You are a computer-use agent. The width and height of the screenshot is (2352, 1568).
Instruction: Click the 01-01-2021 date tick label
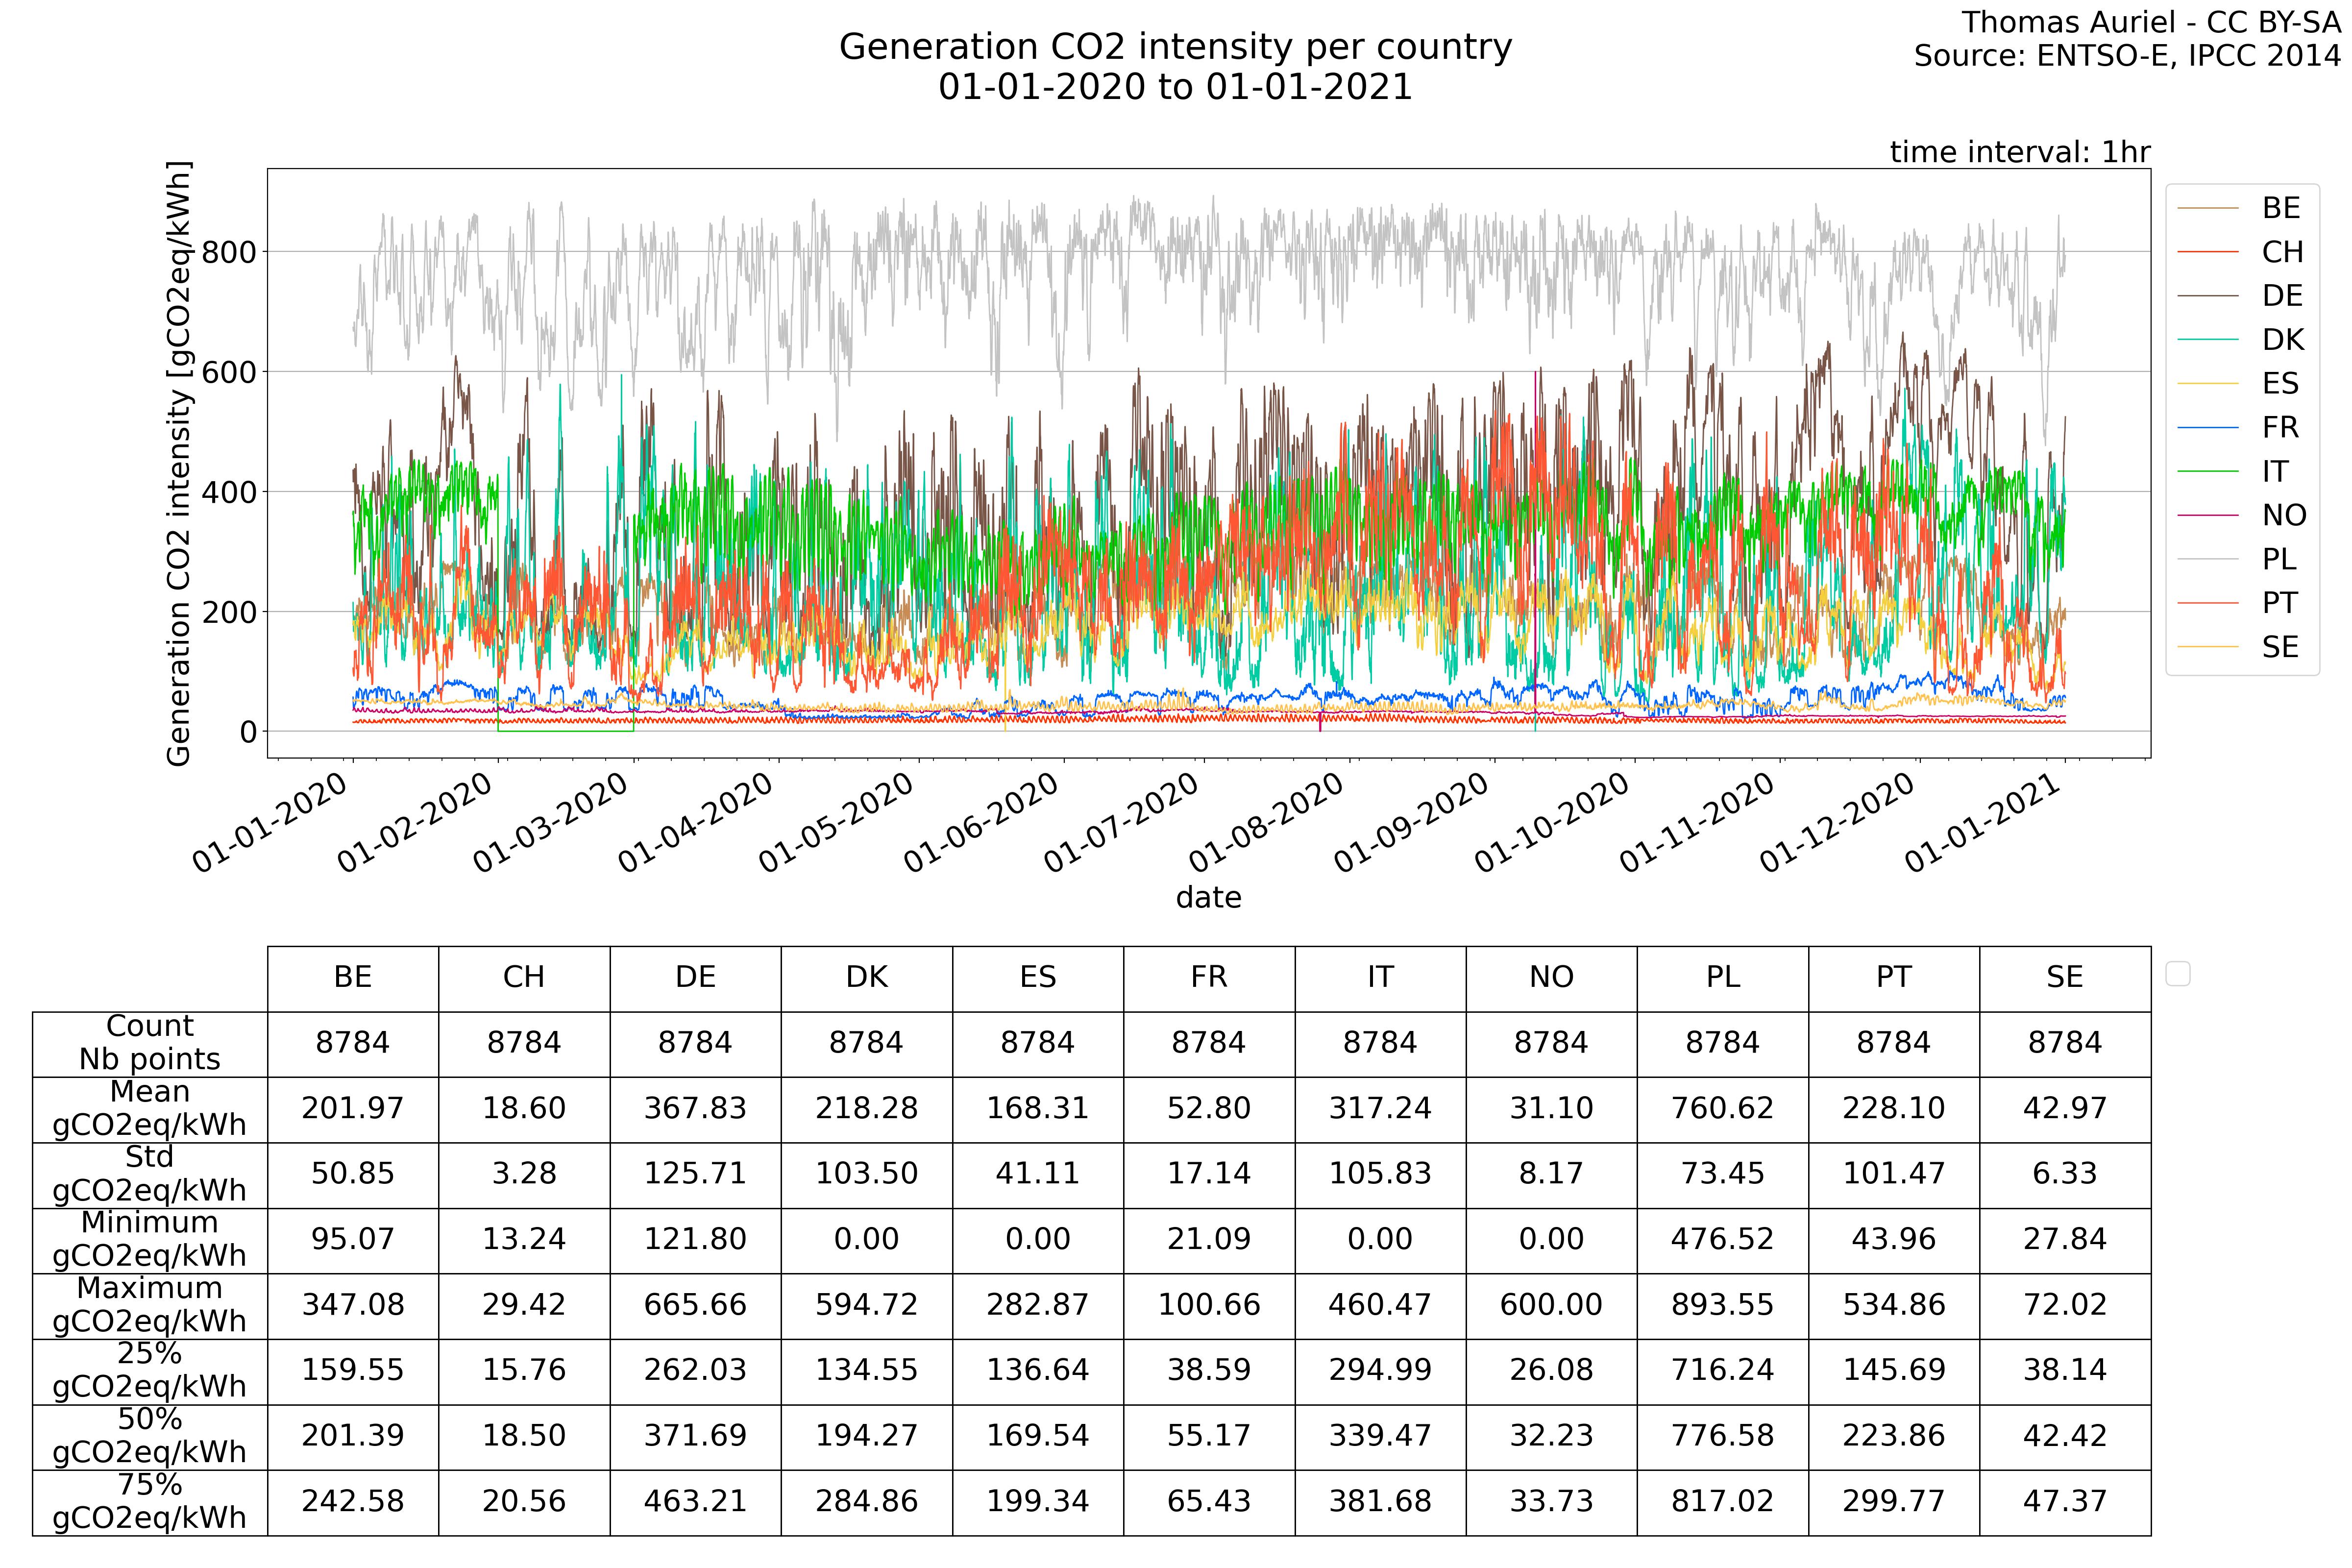[x=1982, y=823]
